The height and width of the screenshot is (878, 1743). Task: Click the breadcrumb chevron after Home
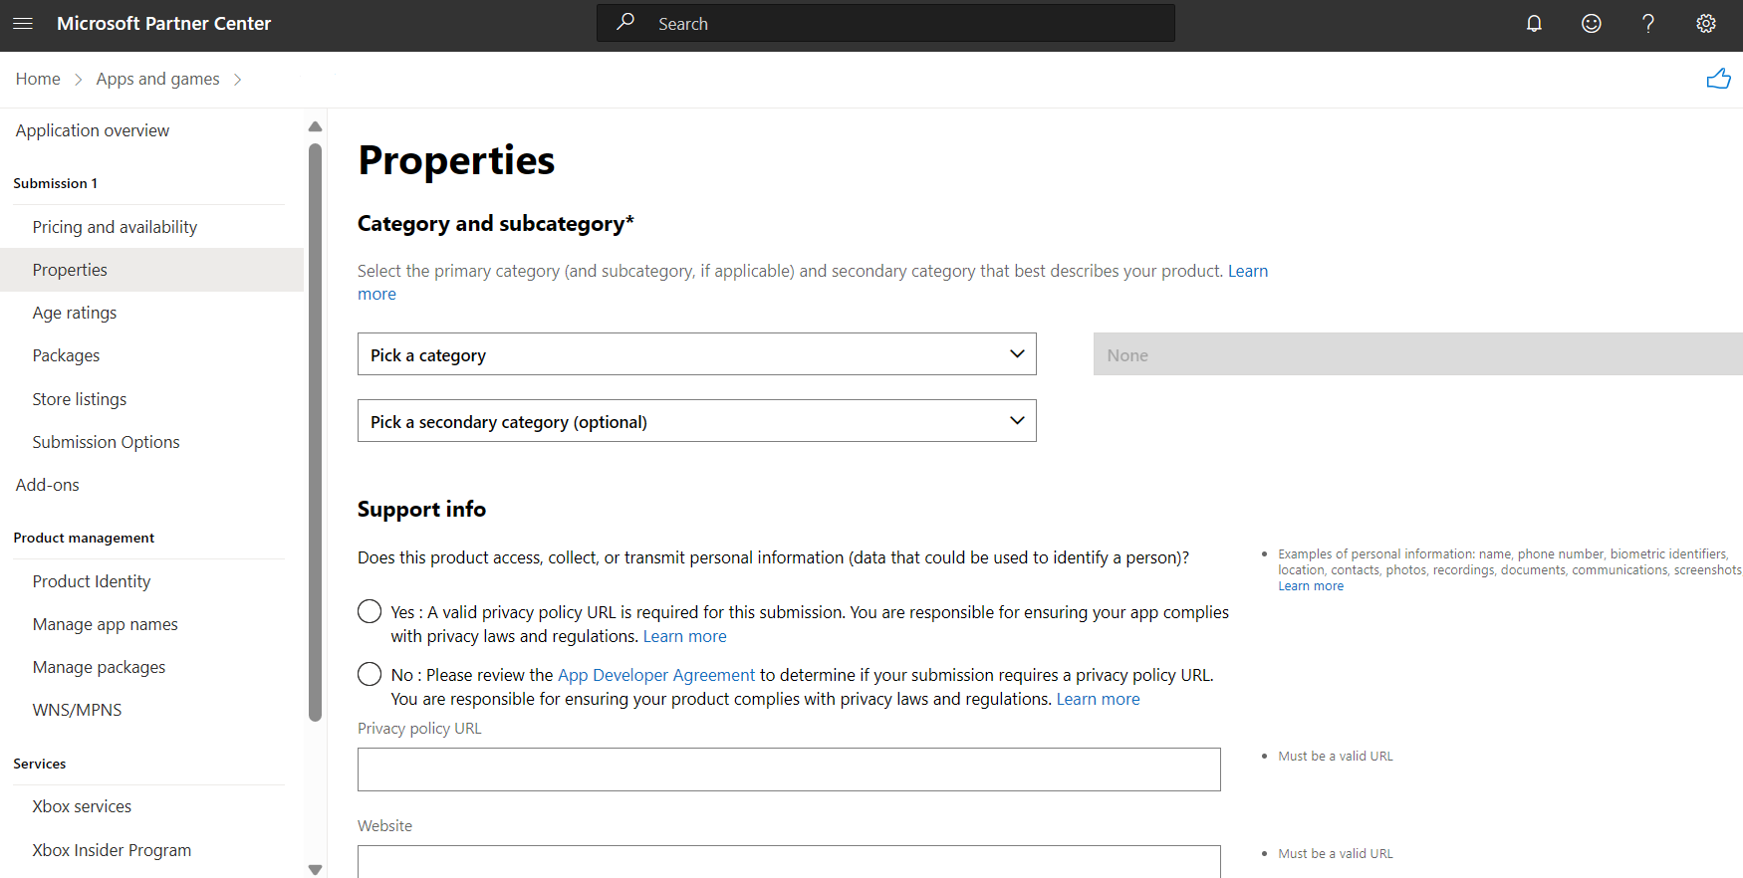[79, 80]
